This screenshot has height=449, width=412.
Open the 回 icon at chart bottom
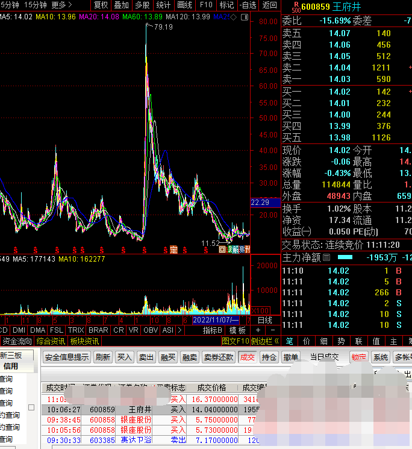click(222, 250)
